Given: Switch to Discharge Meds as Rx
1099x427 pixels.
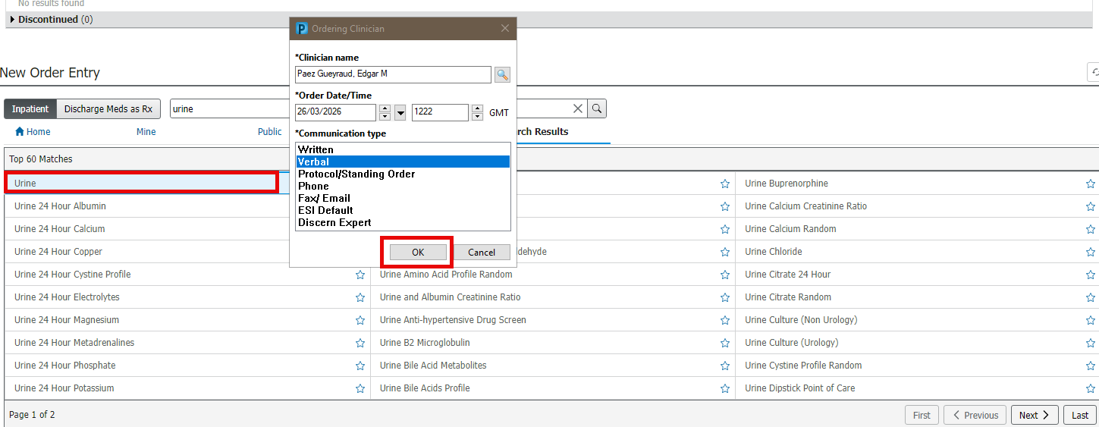Looking at the screenshot, I should pos(108,109).
